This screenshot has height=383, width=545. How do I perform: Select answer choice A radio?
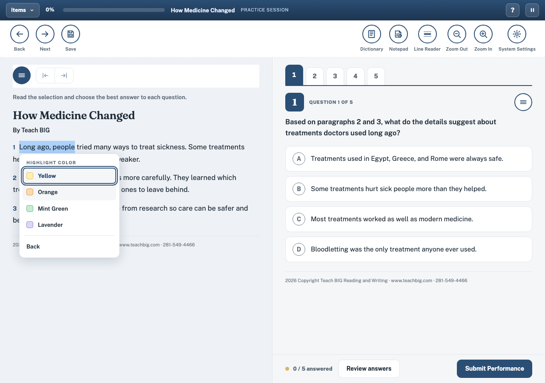tap(299, 159)
